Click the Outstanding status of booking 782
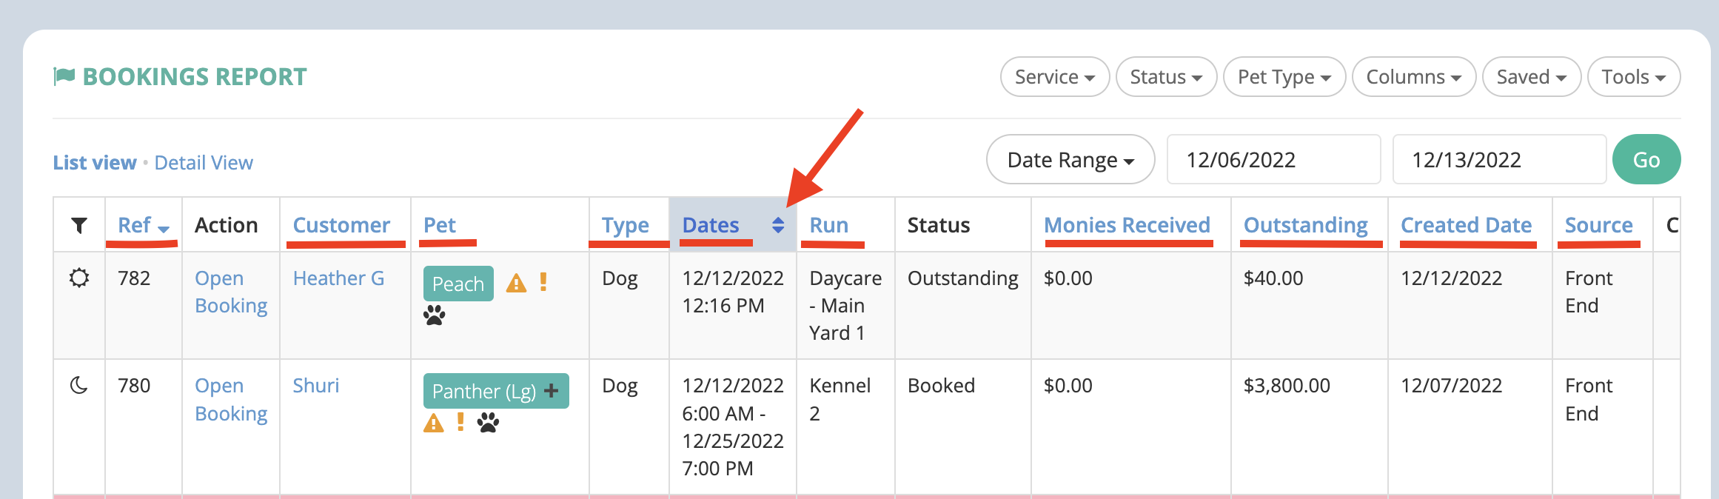This screenshot has width=1719, height=499. pyautogui.click(x=963, y=278)
